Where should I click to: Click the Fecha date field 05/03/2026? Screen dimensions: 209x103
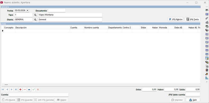pos(20,11)
